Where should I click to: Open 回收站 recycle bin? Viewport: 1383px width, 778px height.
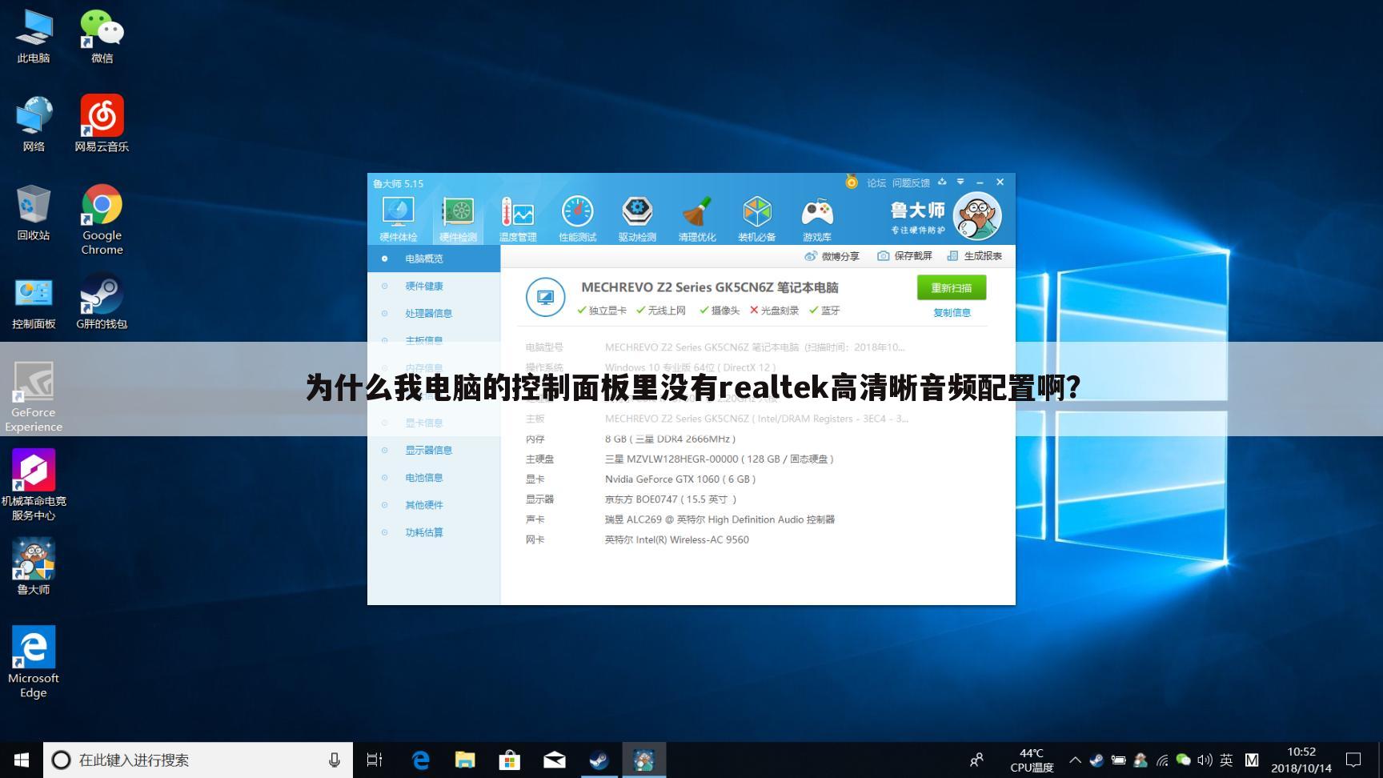click(34, 213)
